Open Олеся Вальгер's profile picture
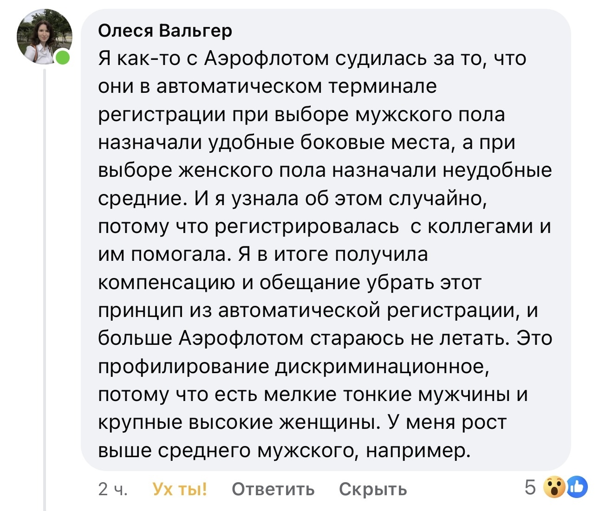Image resolution: width=599 pixels, height=511 pixels. click(x=45, y=36)
